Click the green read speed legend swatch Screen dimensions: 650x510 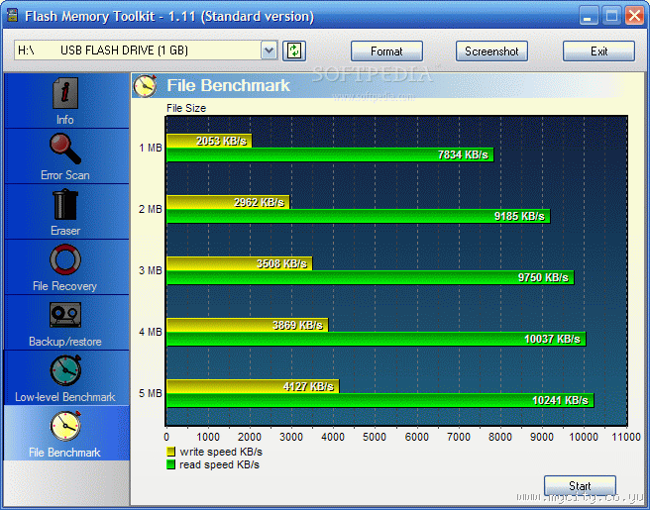click(x=170, y=464)
